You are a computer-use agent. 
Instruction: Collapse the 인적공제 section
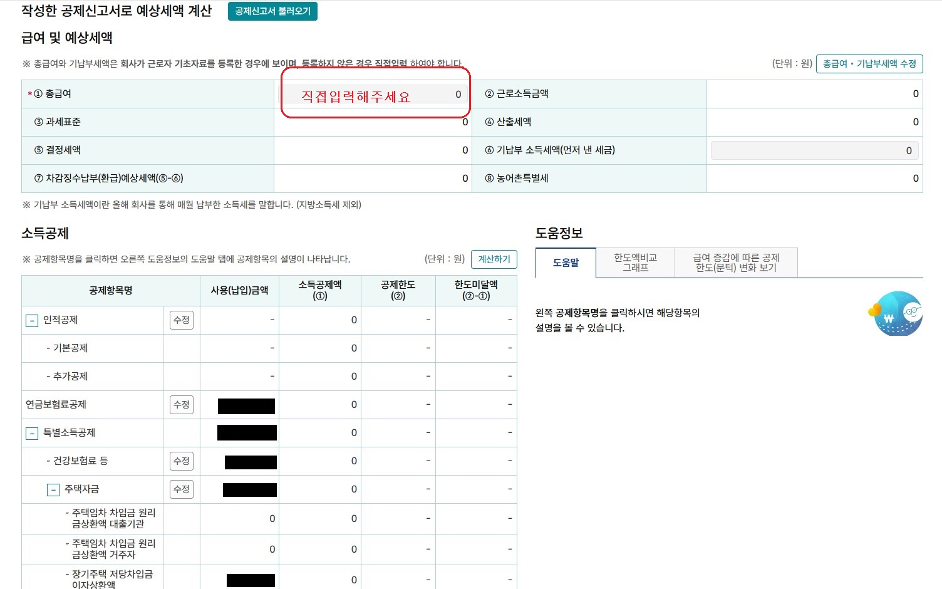pyautogui.click(x=31, y=320)
